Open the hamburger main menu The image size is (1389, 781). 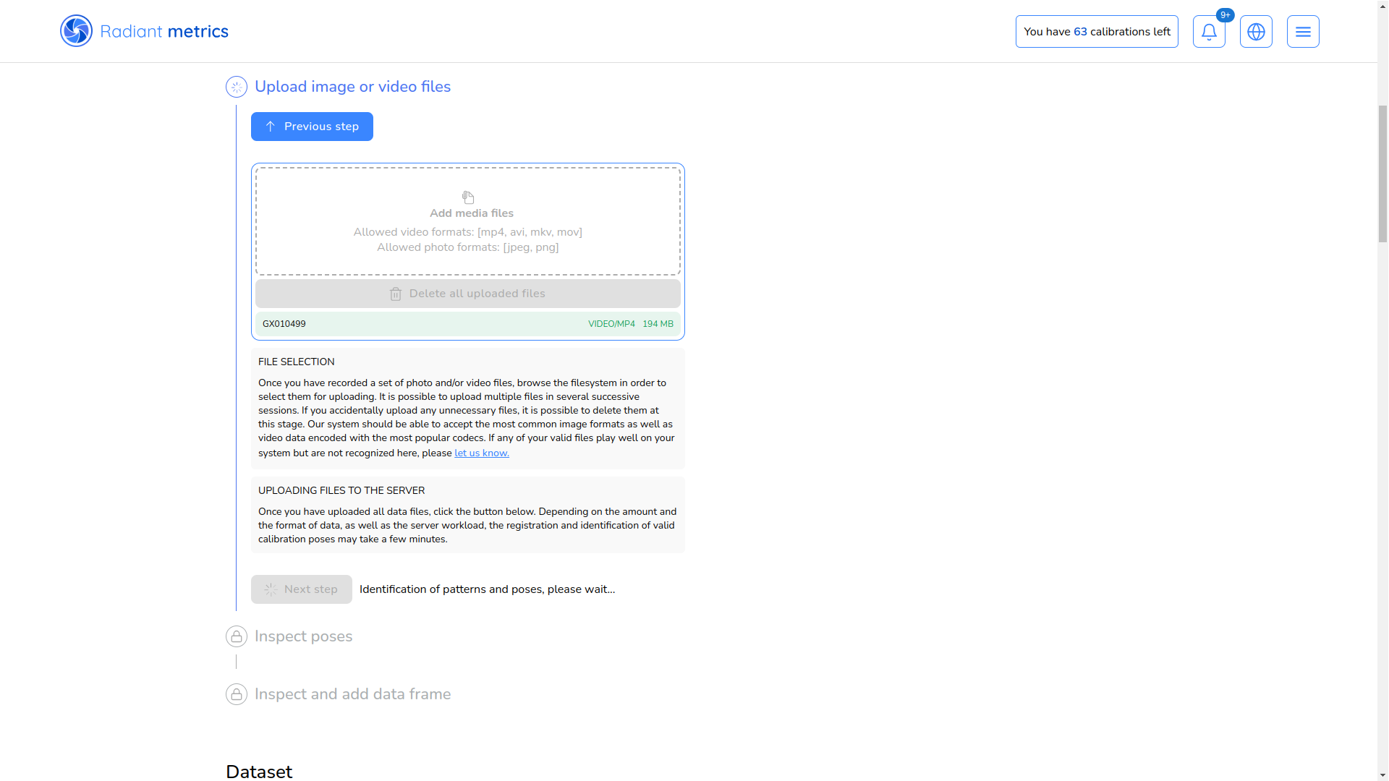(x=1303, y=32)
